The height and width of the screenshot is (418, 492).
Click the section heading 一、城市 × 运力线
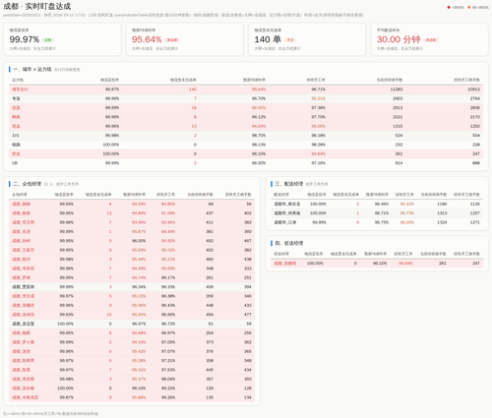[x=32, y=69]
